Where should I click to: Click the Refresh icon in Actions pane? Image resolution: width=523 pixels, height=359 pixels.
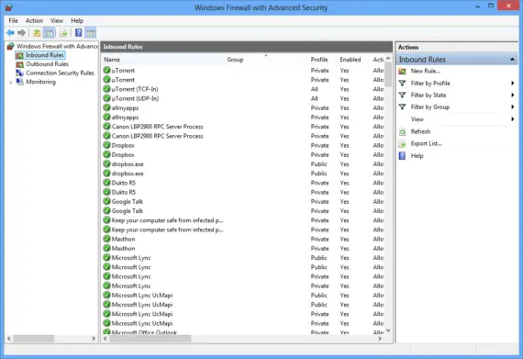[402, 131]
